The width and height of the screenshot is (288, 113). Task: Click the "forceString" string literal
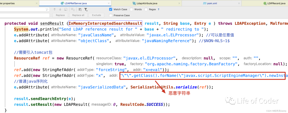tap(112, 70)
